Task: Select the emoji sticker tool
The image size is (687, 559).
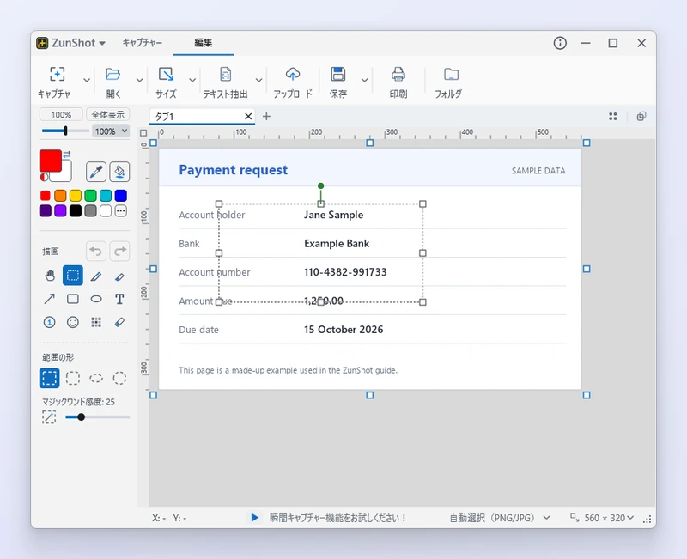Action: tap(73, 322)
